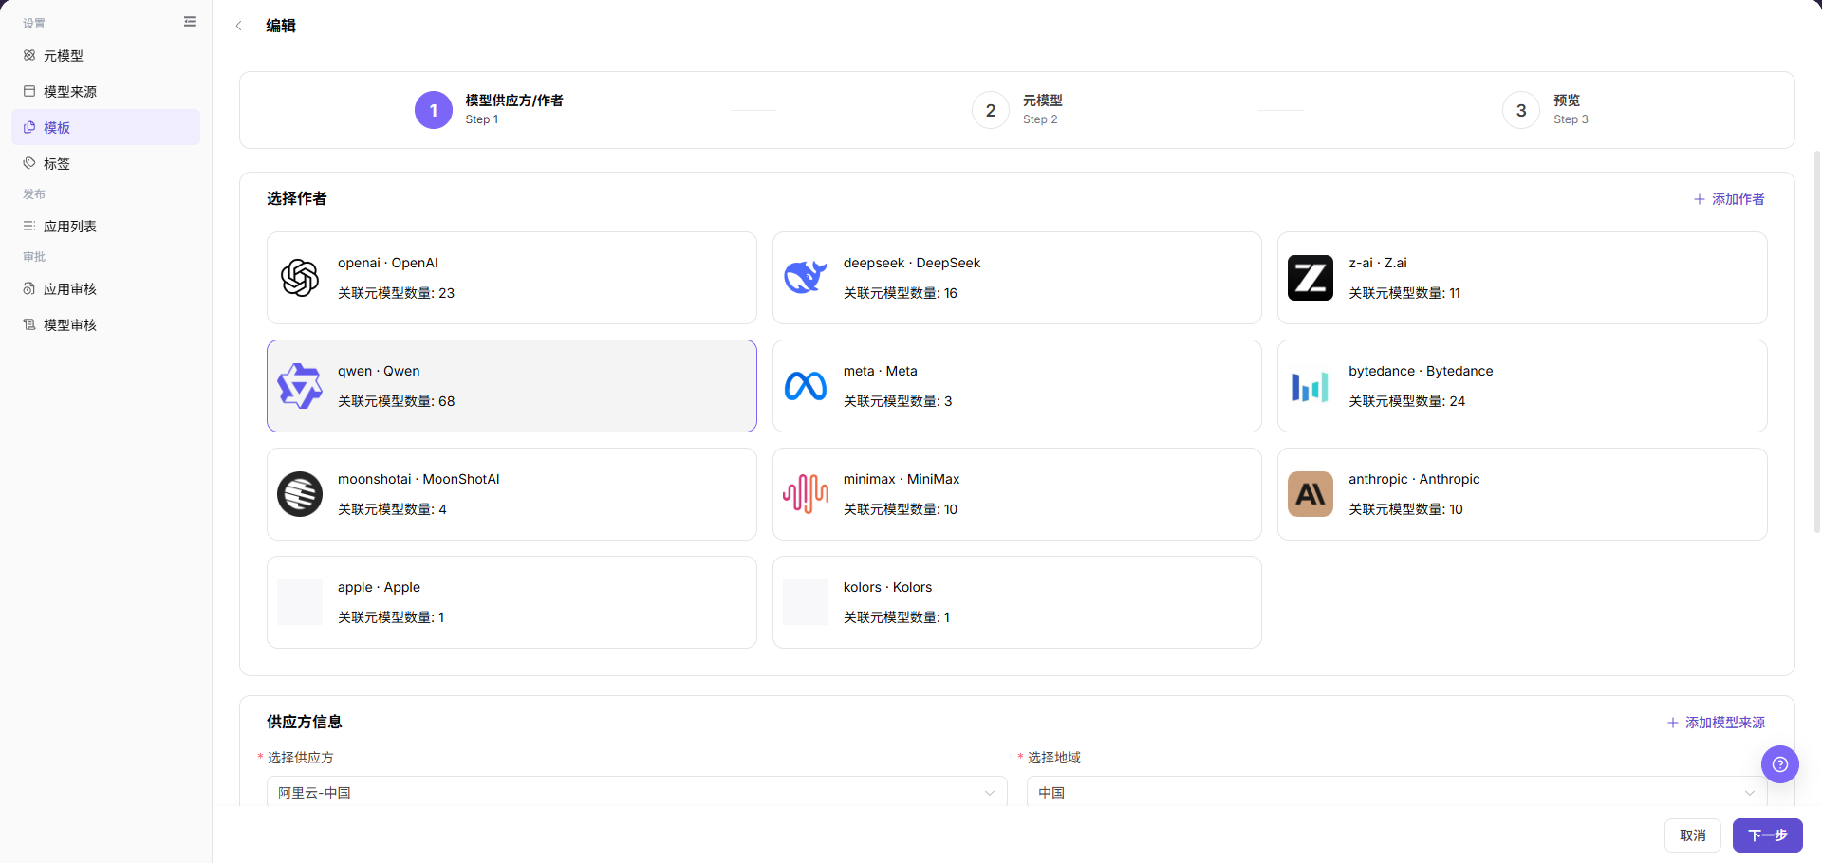Click the 添加作者 link

click(x=1729, y=199)
